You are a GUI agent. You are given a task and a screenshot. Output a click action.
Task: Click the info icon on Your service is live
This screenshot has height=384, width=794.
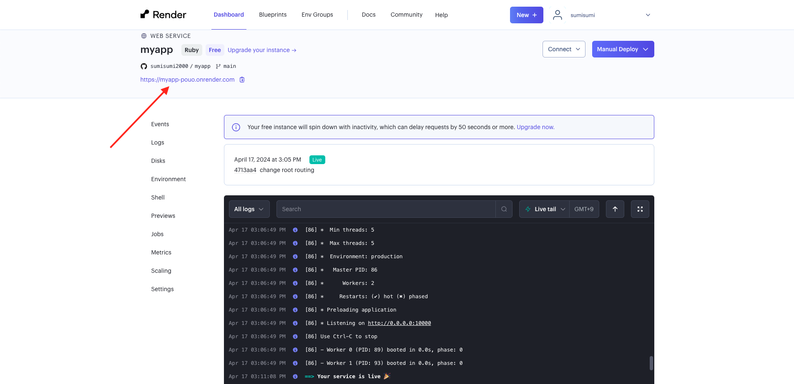point(295,377)
